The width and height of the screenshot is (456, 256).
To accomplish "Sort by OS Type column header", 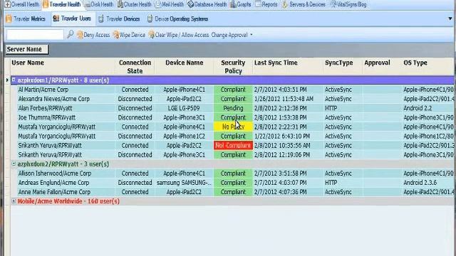I will (x=427, y=67).
